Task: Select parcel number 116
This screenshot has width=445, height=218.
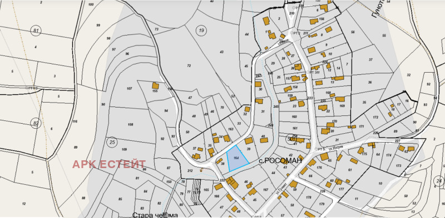Action: (x=75, y=121)
